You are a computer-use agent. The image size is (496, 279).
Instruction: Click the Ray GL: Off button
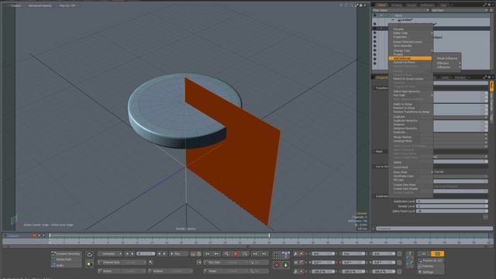click(67, 5)
